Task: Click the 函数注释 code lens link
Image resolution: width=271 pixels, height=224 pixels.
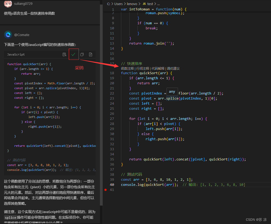Action: click(127, 69)
